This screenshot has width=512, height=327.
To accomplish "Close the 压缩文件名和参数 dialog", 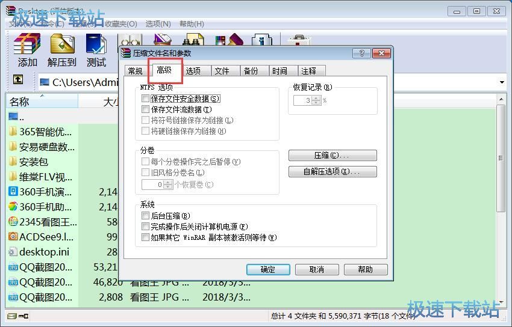I will 381,53.
